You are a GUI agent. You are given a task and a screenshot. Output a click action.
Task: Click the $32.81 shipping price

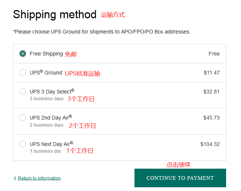pyautogui.click(x=211, y=91)
